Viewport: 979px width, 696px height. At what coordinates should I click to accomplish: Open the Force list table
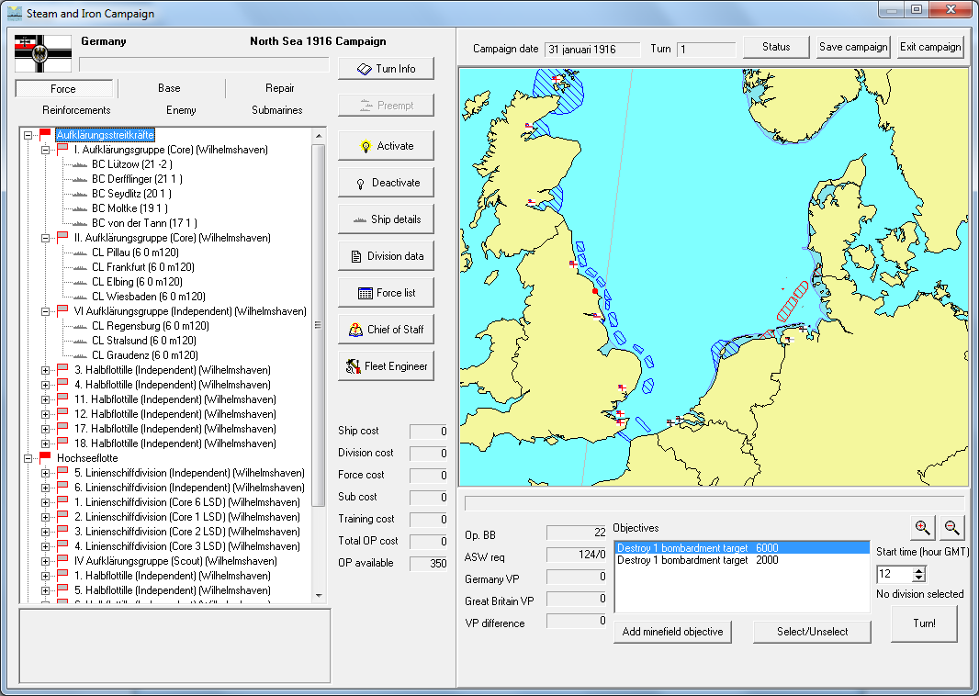(386, 293)
